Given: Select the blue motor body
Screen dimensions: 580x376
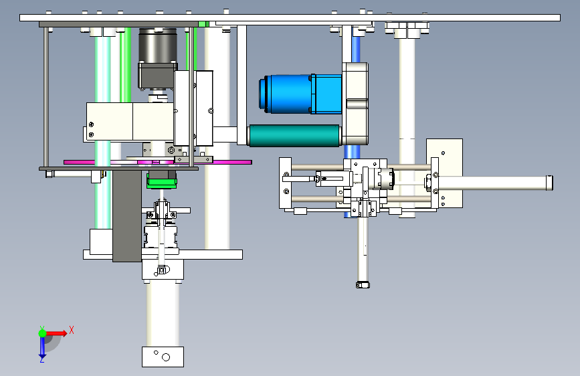Looking at the screenshot, I should 300,94.
